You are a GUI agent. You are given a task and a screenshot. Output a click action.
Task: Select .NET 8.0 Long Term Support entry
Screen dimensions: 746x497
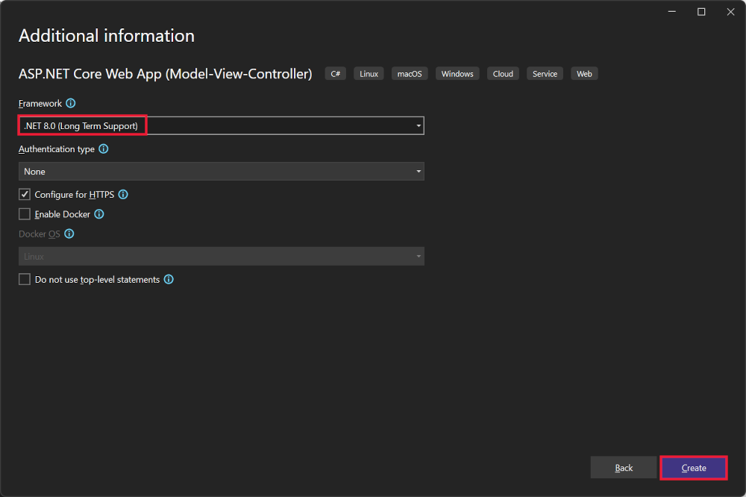[x=81, y=125]
